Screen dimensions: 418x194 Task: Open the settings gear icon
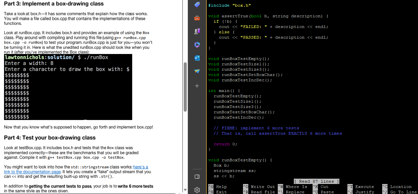(197, 190)
